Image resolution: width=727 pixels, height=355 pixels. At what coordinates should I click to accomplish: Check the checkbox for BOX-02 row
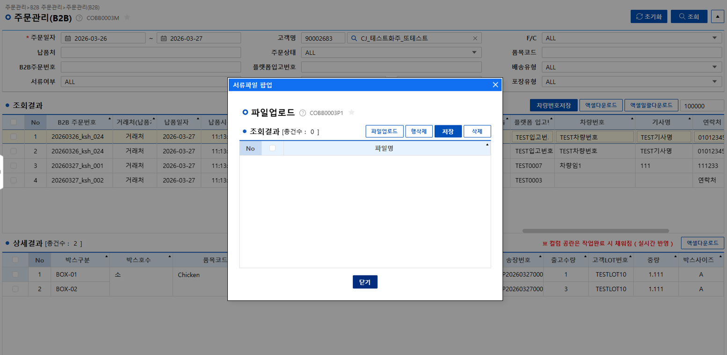[15, 289]
